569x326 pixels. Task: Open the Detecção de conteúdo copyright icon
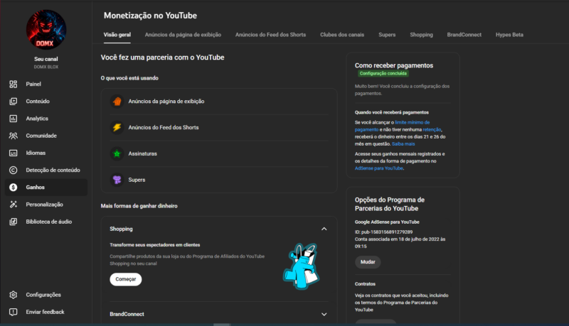click(14, 170)
